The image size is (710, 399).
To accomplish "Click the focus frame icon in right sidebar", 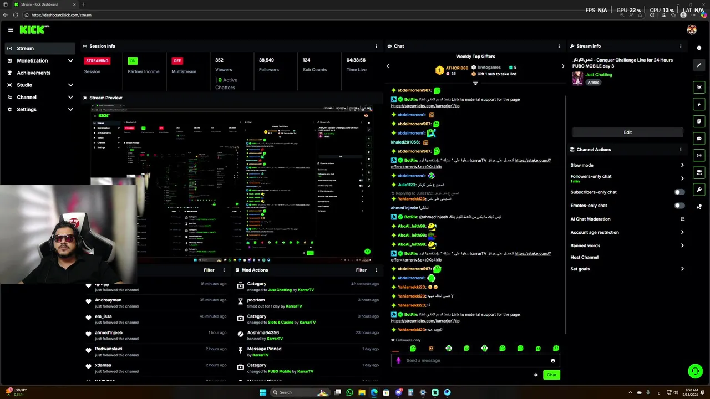I will coord(699,87).
